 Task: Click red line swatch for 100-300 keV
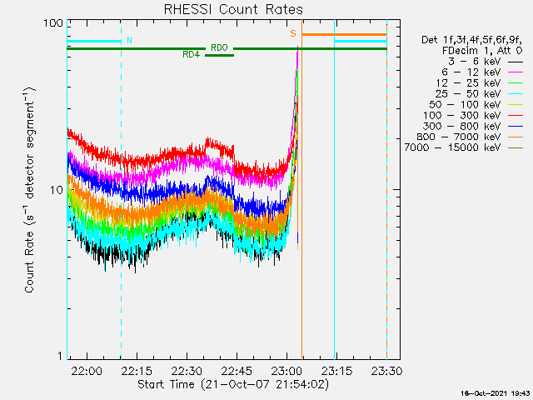pyautogui.click(x=516, y=116)
